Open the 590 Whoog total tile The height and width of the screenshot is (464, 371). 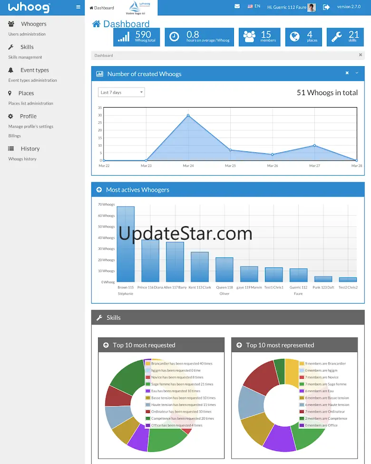click(x=137, y=37)
